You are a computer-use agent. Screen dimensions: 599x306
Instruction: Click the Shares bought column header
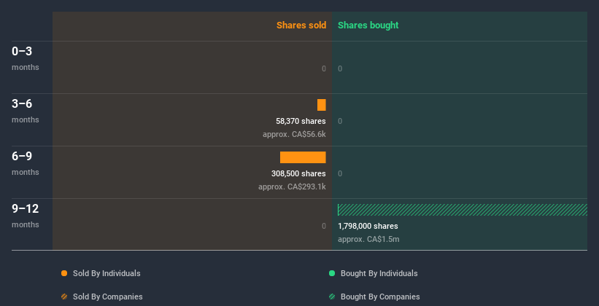tap(368, 25)
